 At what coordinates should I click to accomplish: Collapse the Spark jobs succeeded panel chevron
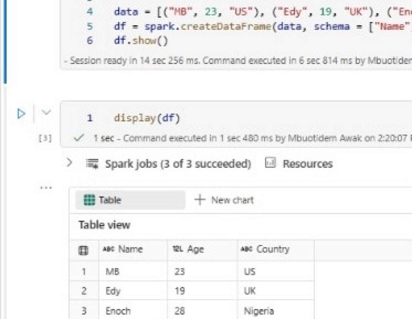(x=70, y=163)
